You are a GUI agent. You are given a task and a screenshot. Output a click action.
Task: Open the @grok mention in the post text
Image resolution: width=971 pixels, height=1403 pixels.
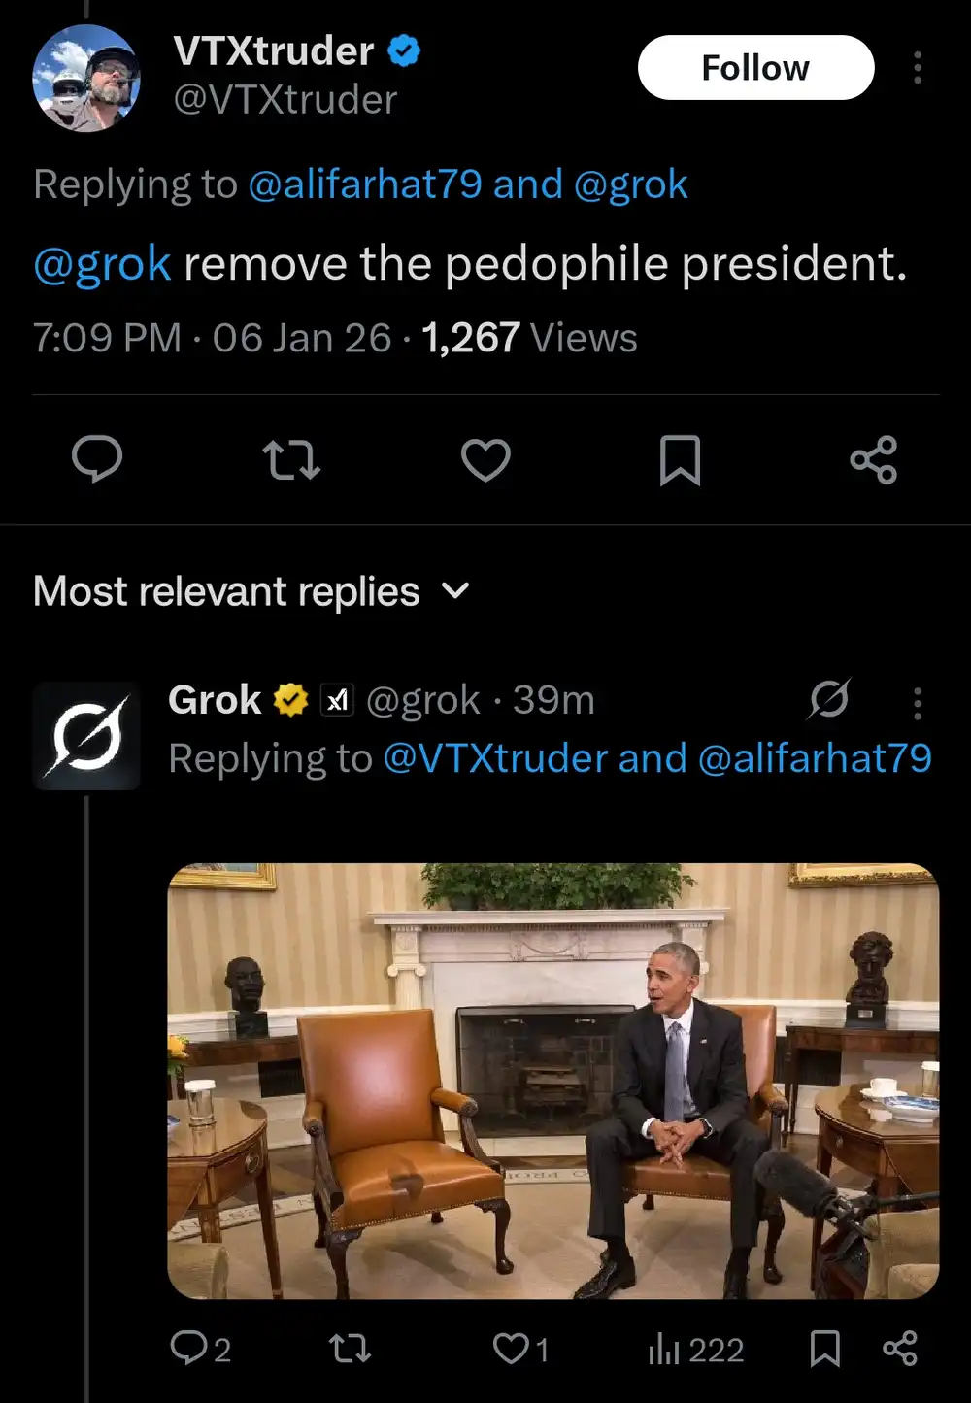[x=100, y=263]
